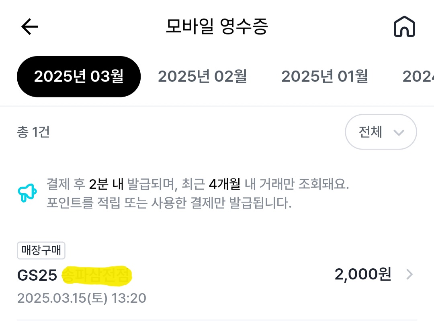Switch to the 2025년 02월 tab
The width and height of the screenshot is (434, 322).
coord(202,76)
